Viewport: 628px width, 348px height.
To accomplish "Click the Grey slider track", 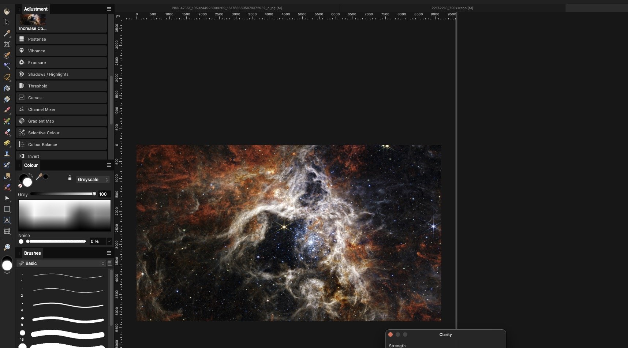I will (63, 194).
